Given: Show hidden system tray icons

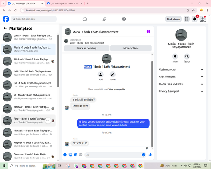Looking at the screenshot, I should (x=182, y=166).
